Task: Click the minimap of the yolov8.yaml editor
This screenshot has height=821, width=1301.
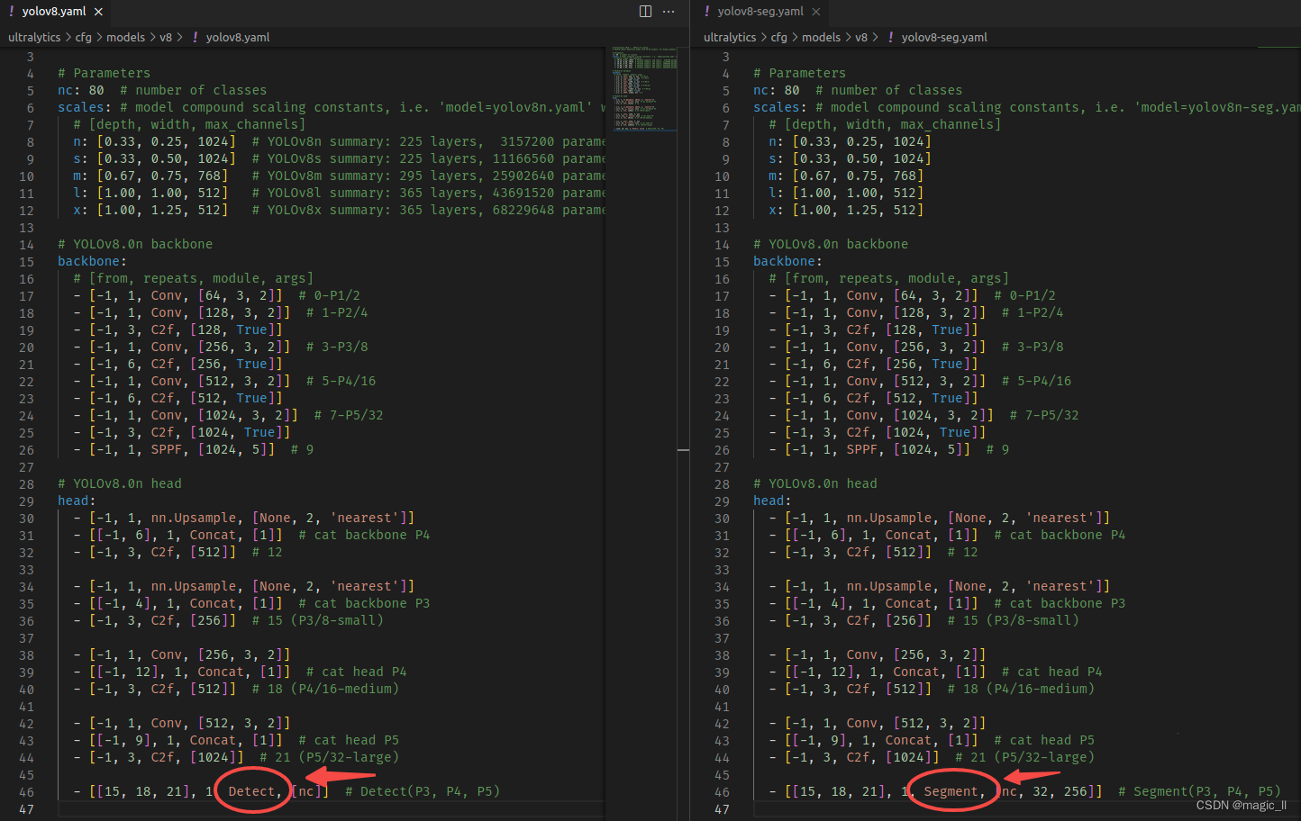Action: click(645, 87)
